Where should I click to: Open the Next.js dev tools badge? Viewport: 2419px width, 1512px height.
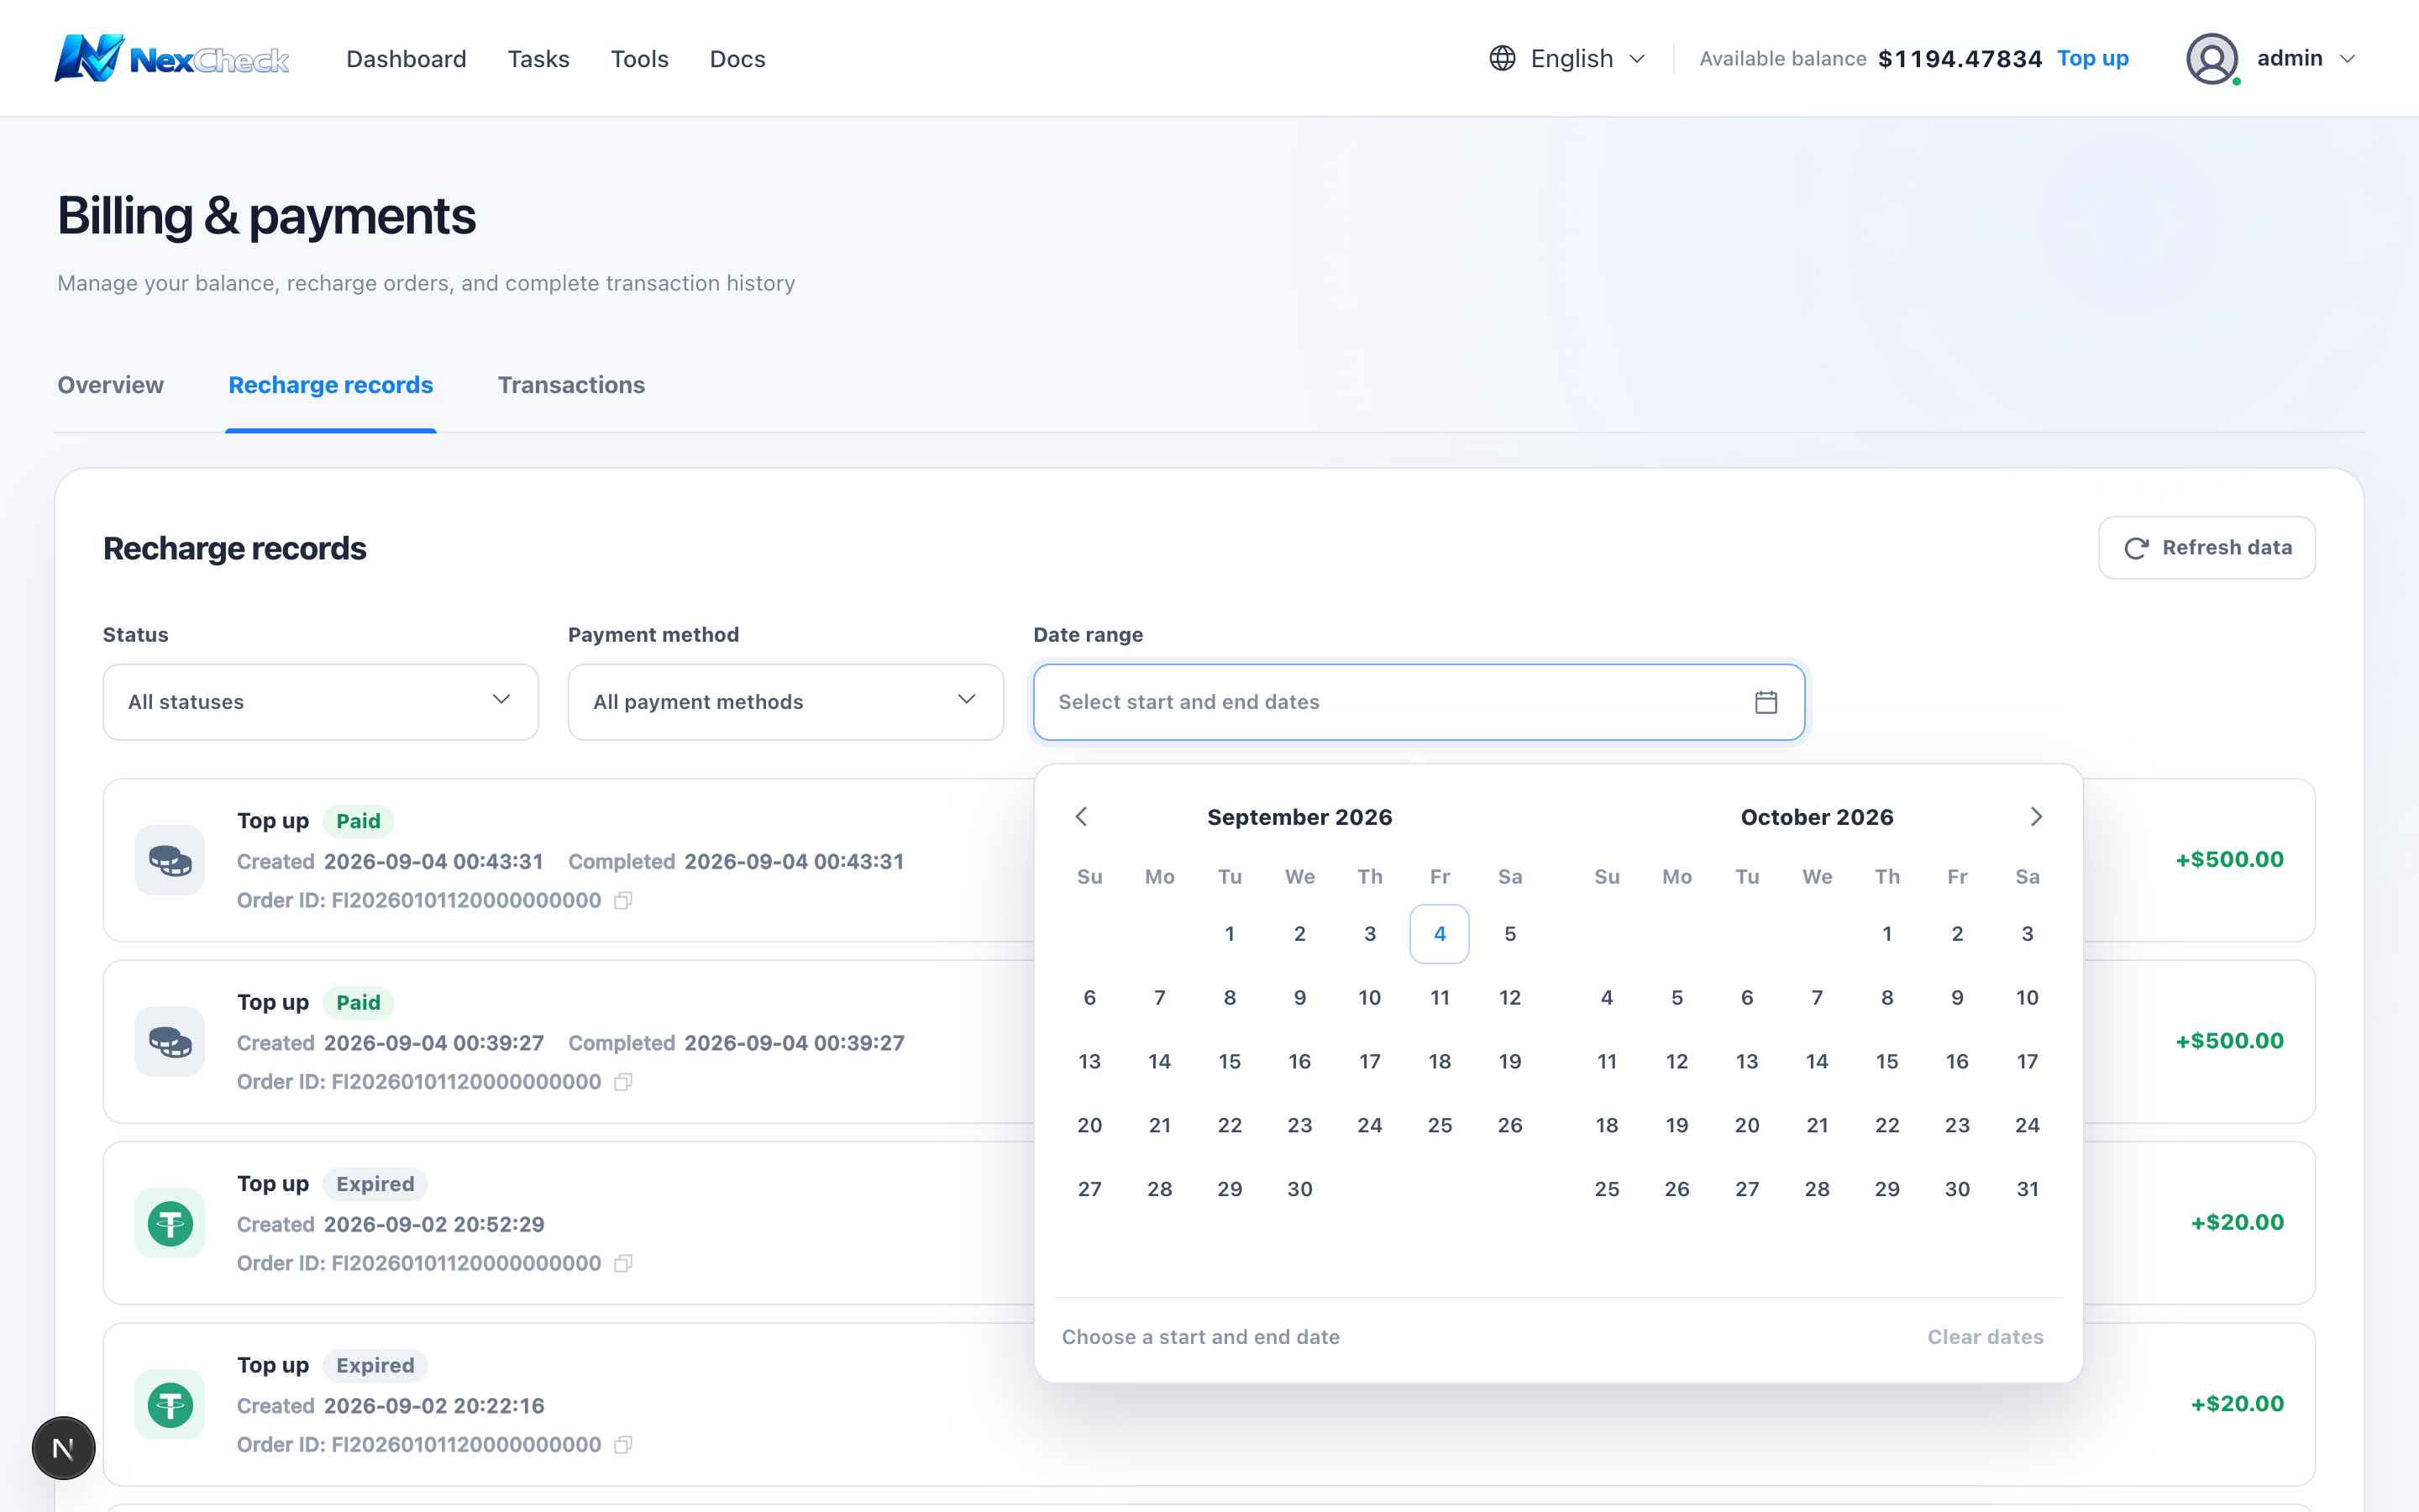pos(64,1448)
